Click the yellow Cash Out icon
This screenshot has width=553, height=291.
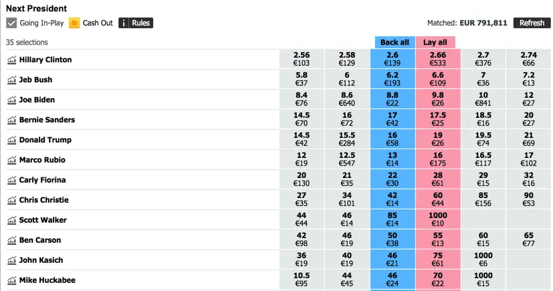click(x=74, y=23)
